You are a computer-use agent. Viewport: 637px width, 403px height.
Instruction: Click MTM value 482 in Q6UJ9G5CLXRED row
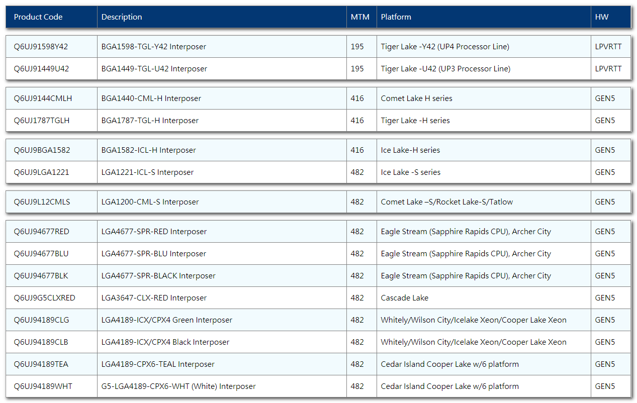click(357, 298)
